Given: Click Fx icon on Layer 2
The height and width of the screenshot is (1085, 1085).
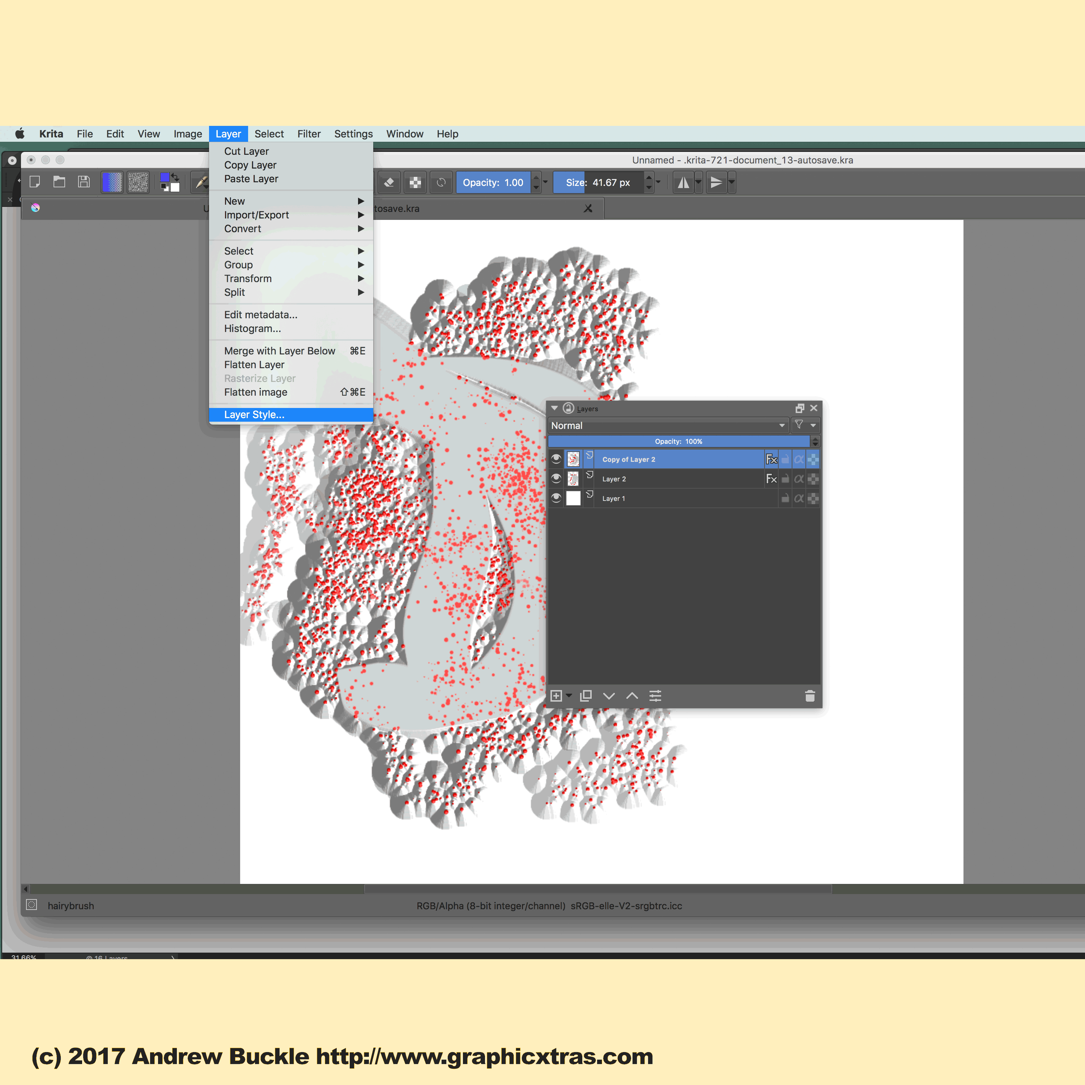Looking at the screenshot, I should (771, 479).
